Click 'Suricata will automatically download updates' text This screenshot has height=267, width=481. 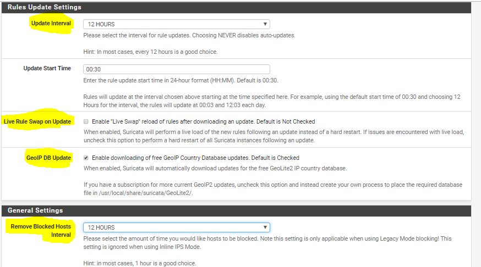coord(215,169)
